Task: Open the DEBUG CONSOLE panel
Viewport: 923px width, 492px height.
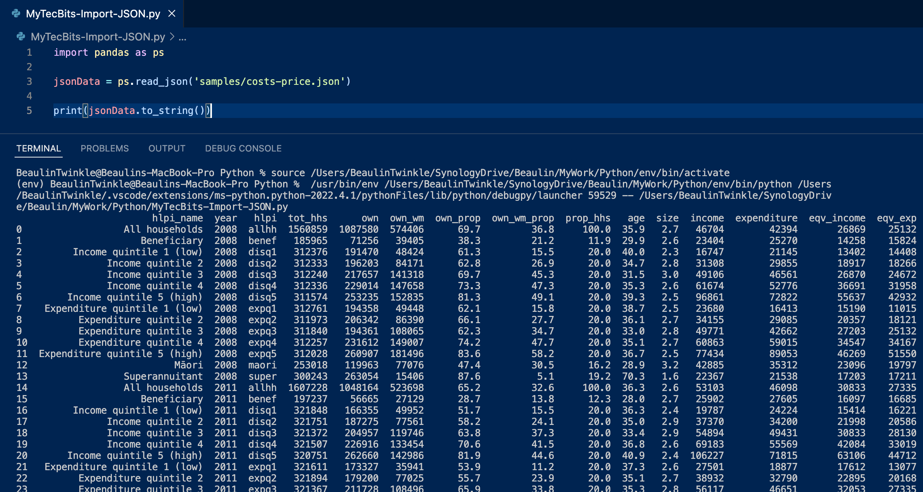Action: pos(243,148)
